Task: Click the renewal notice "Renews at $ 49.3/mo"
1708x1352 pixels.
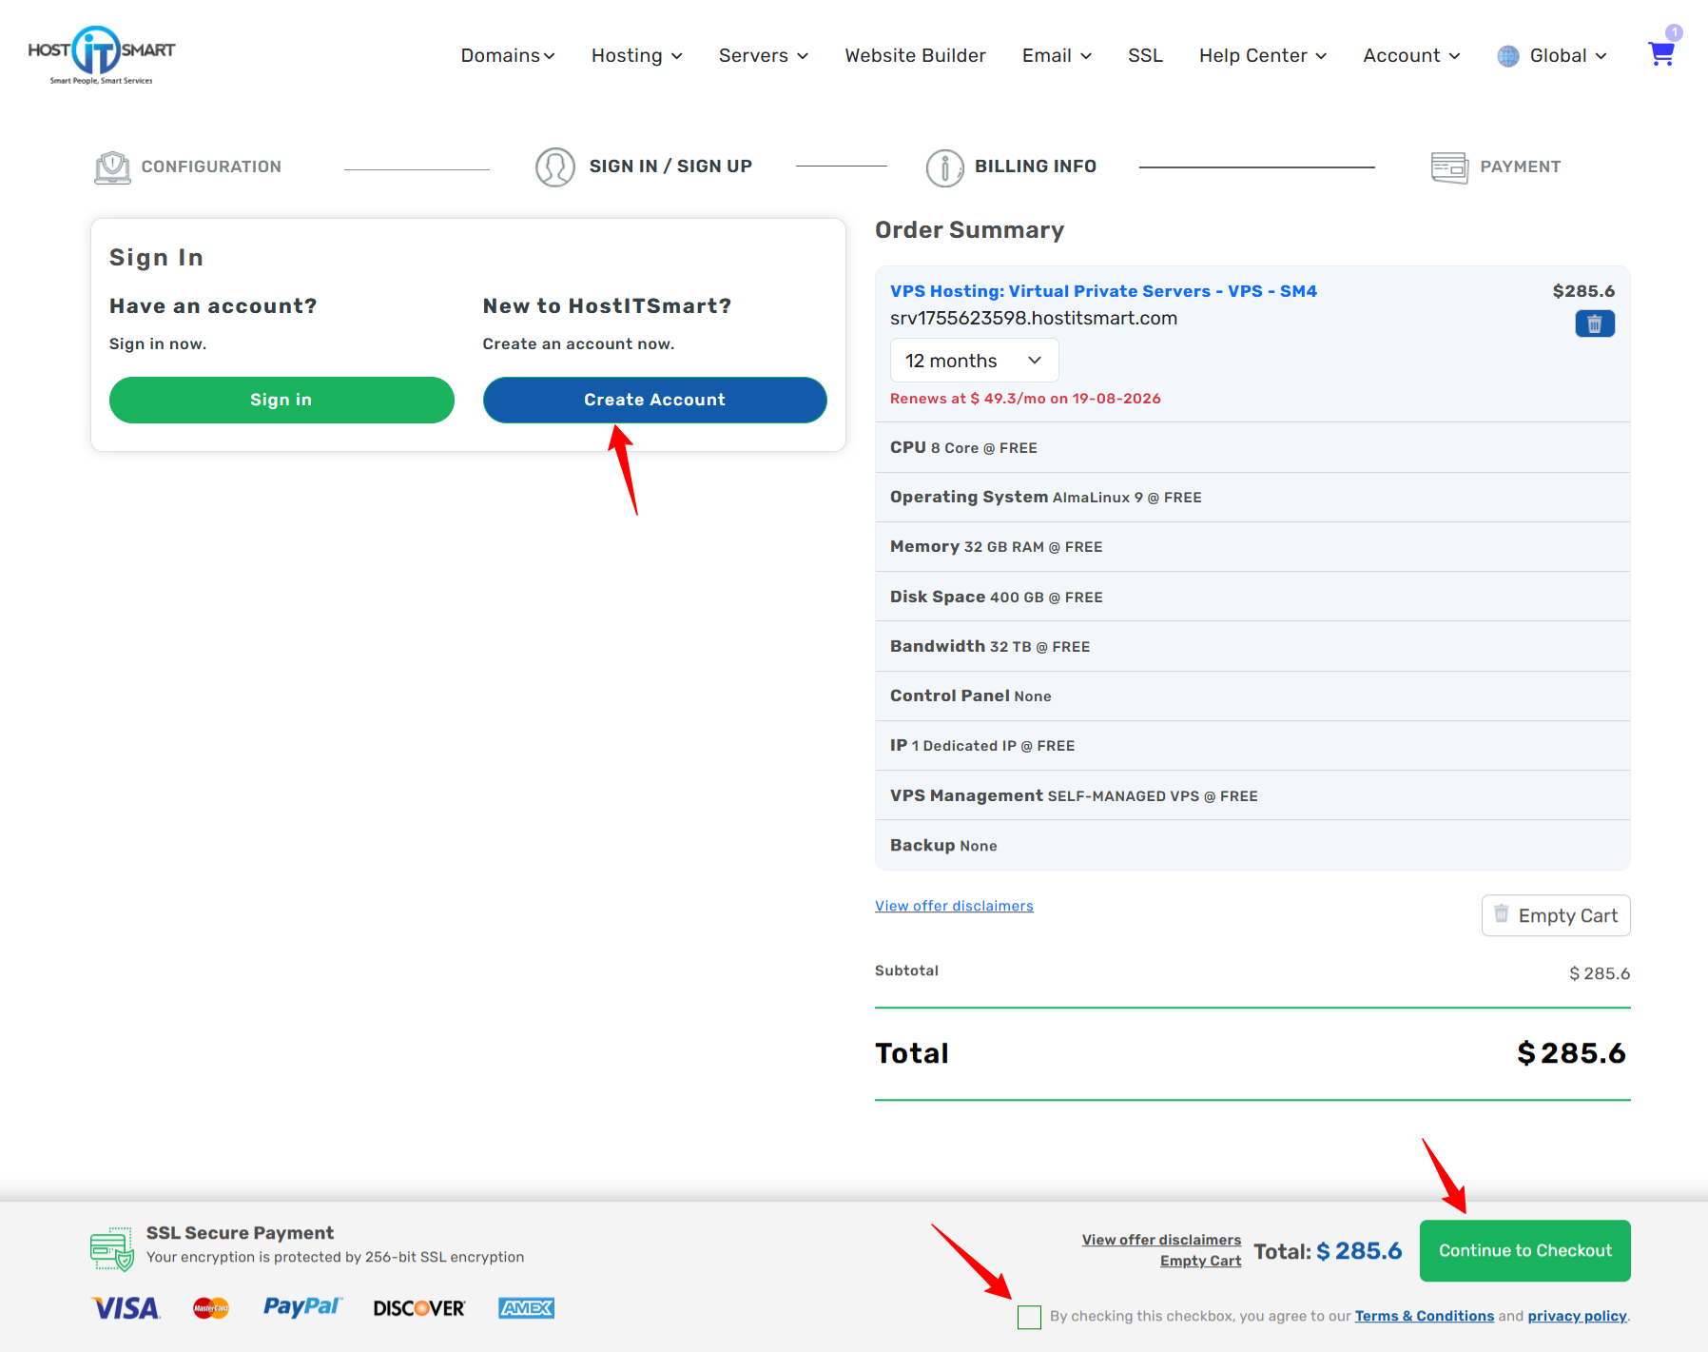Action: [x=1025, y=399]
